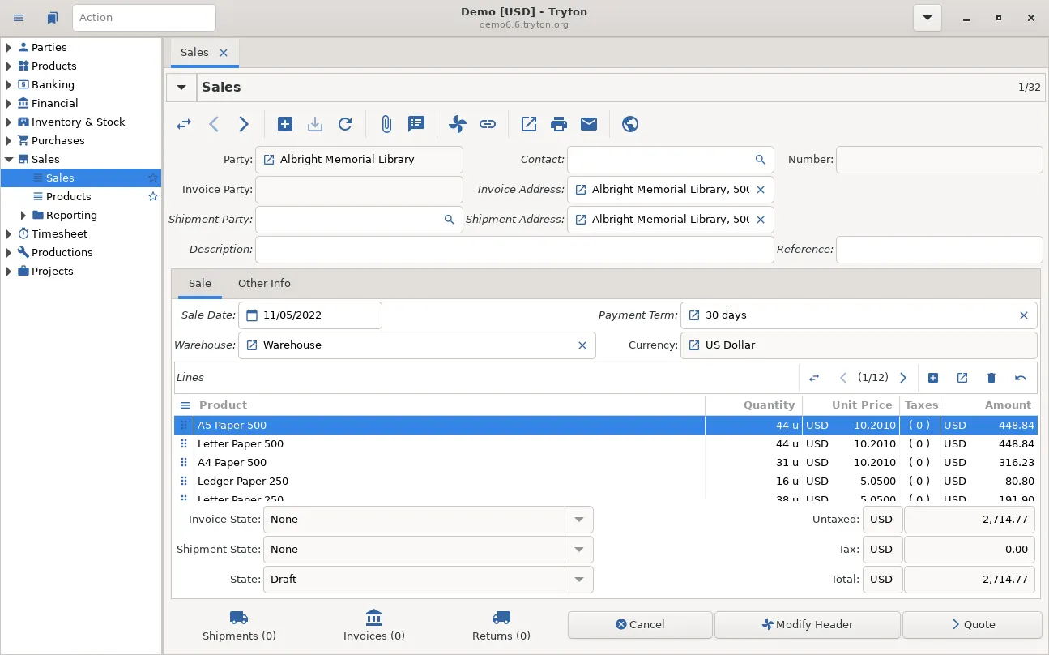Image resolution: width=1049 pixels, height=655 pixels.
Task: Click the switch view icon in main toolbar
Action: point(184,124)
